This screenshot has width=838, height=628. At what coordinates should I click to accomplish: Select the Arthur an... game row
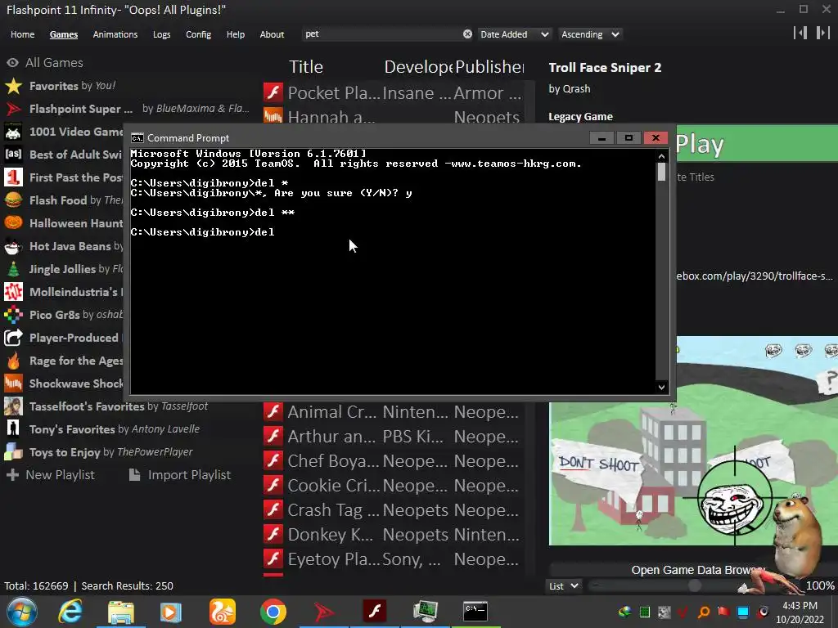[x=393, y=437]
